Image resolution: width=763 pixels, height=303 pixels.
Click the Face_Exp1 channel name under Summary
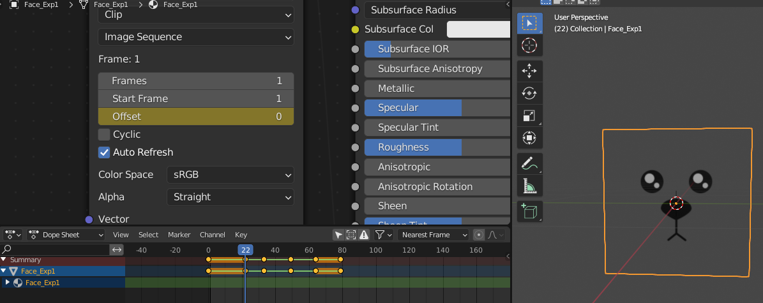38,271
